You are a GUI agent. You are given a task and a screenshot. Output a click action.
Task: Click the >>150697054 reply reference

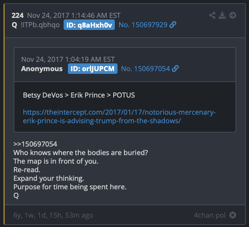point(35,144)
